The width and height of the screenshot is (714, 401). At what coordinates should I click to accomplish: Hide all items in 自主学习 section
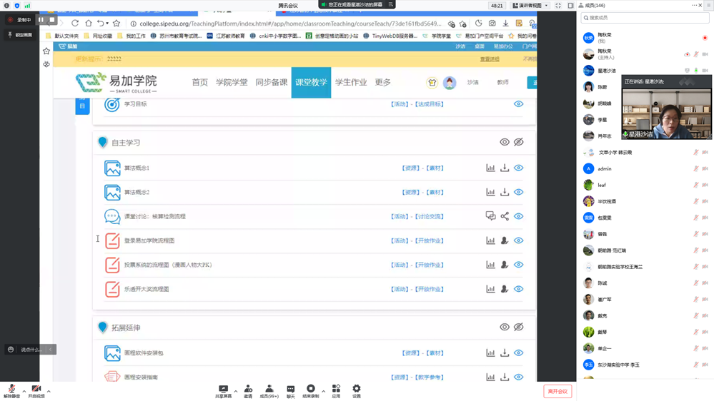[x=519, y=142]
